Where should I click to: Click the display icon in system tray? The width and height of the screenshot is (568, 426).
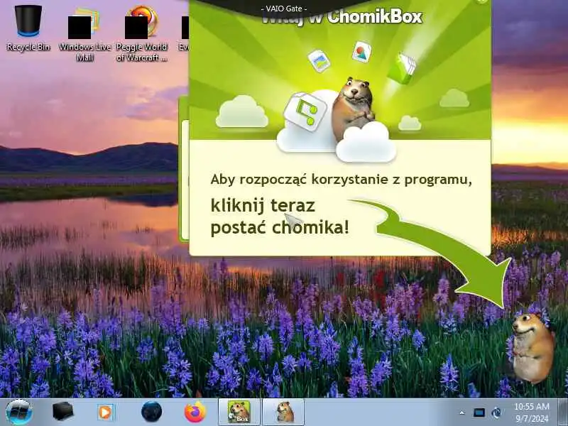(479, 413)
